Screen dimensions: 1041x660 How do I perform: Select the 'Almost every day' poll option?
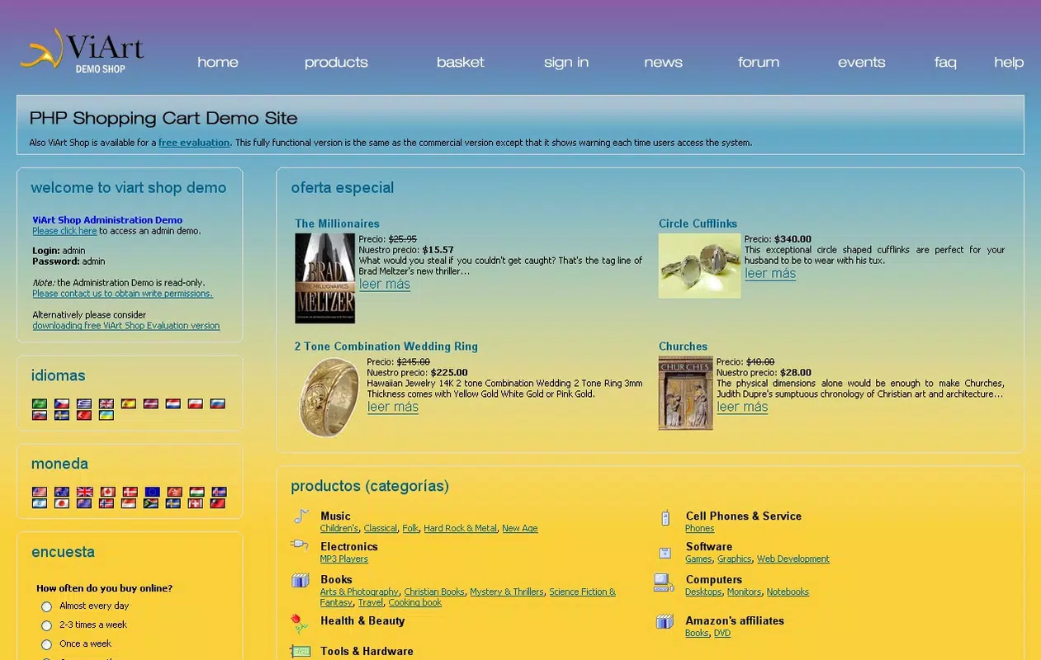tap(46, 606)
